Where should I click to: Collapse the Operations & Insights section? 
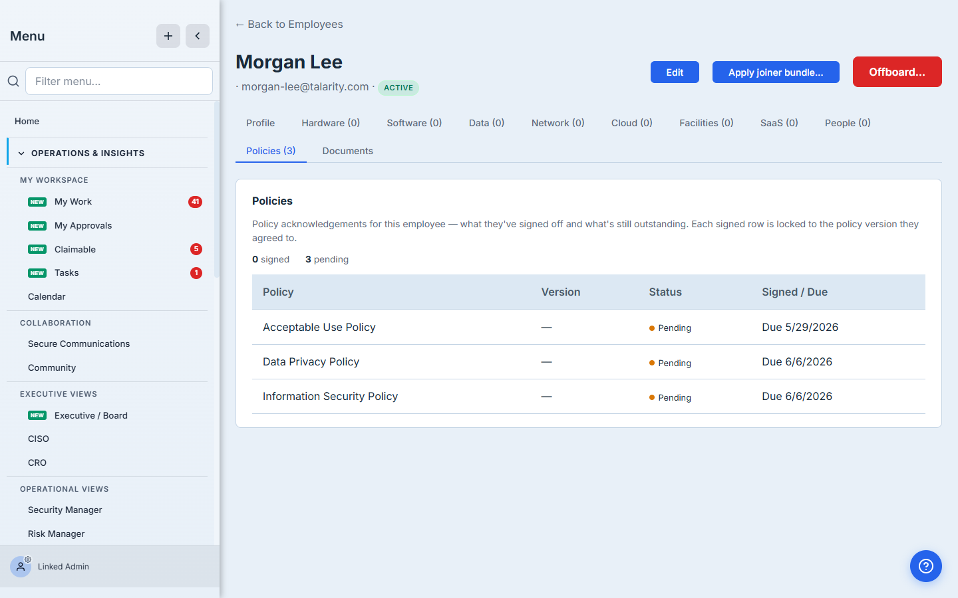pos(107,153)
